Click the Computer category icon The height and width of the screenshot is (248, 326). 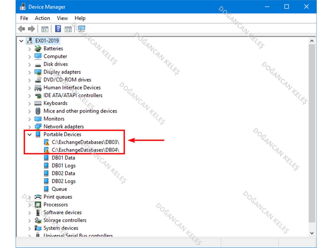pyautogui.click(x=38, y=56)
